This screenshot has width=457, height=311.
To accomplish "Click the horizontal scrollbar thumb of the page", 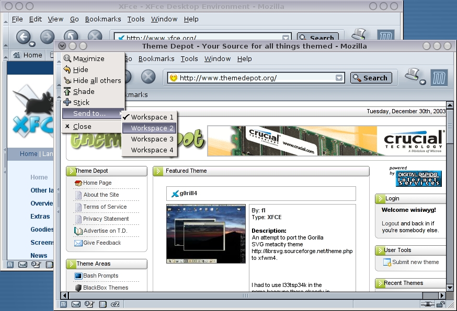I will click(x=245, y=295).
